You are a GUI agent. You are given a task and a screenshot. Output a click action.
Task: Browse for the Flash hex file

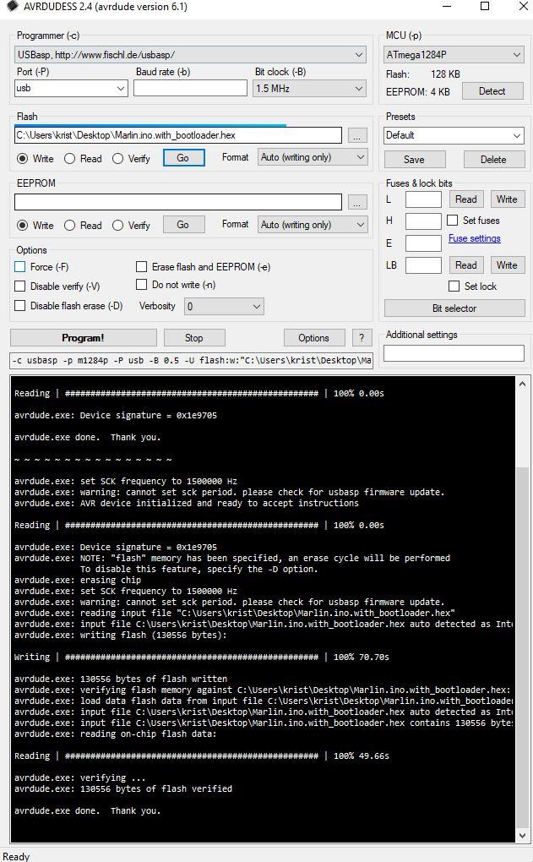[x=357, y=136]
